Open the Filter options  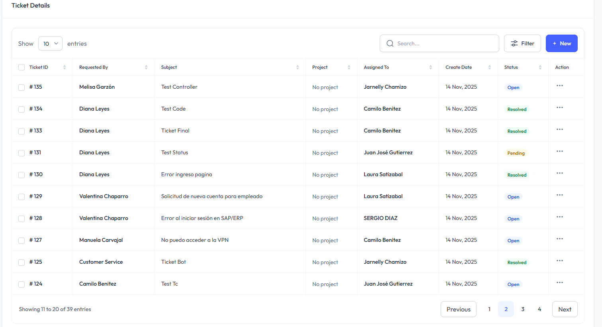click(522, 43)
